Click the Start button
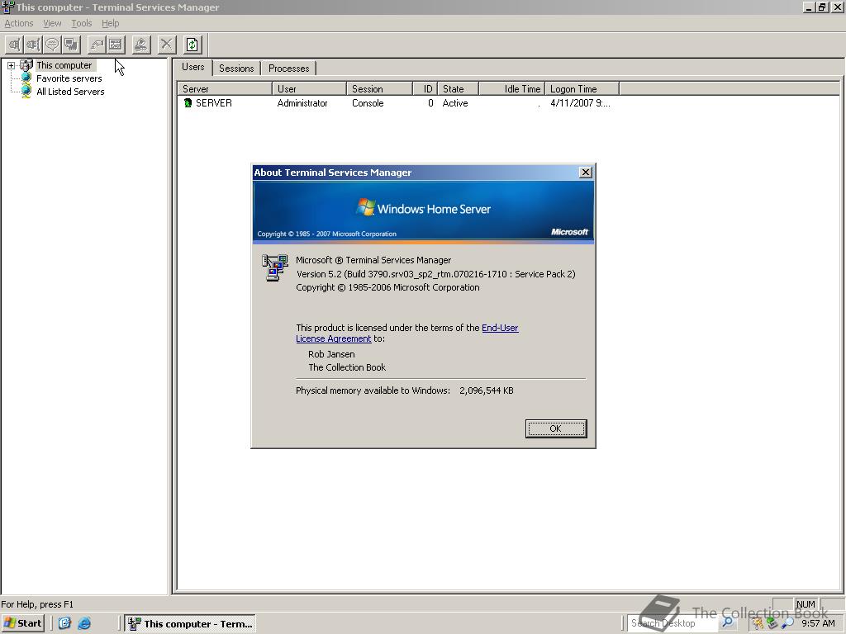 coord(23,623)
